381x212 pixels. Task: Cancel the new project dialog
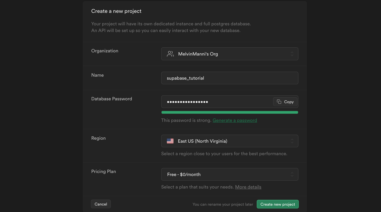click(x=101, y=204)
